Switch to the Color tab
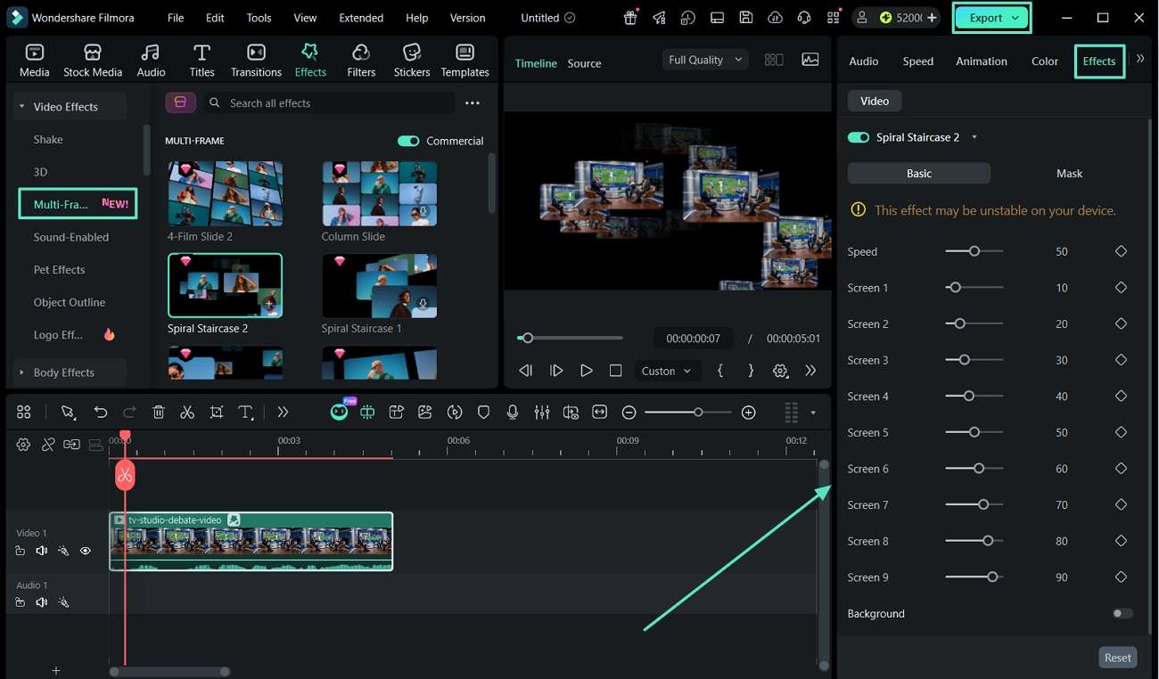 click(1044, 61)
